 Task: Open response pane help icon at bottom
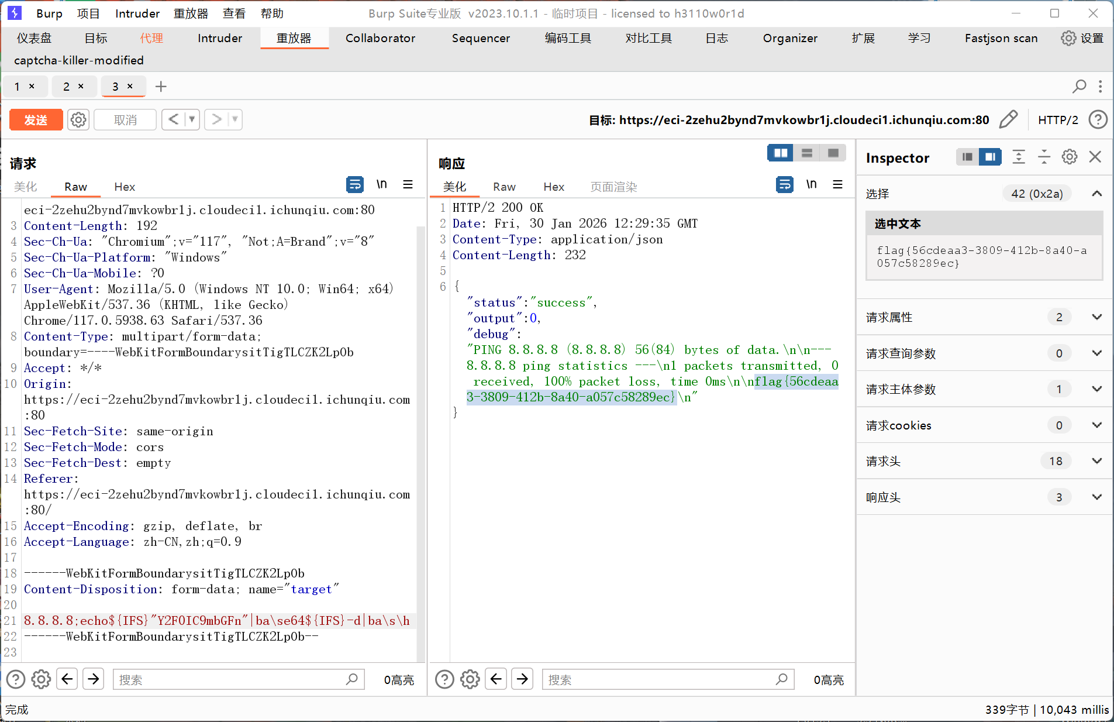click(445, 679)
